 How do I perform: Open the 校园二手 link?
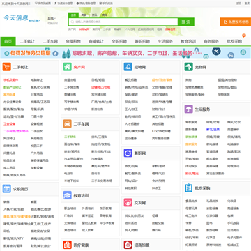(x=36, y=146)
